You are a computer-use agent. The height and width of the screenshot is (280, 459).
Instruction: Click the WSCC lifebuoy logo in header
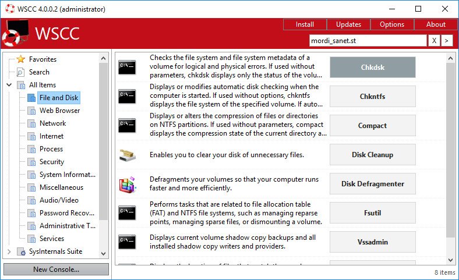click(x=15, y=33)
